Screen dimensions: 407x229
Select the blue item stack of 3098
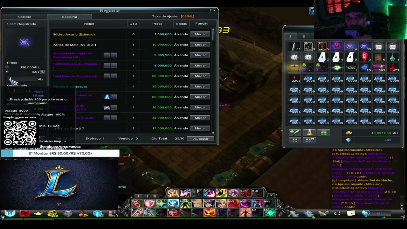[308, 78]
